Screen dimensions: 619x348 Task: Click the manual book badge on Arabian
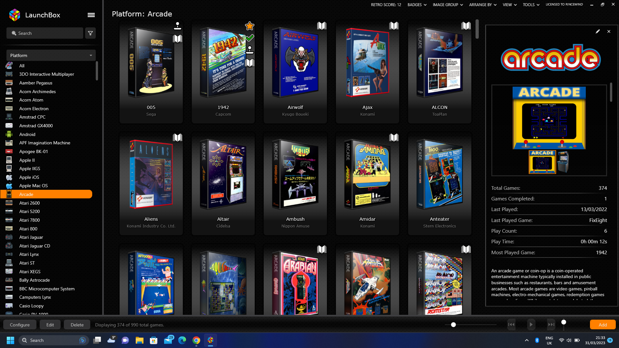322,249
